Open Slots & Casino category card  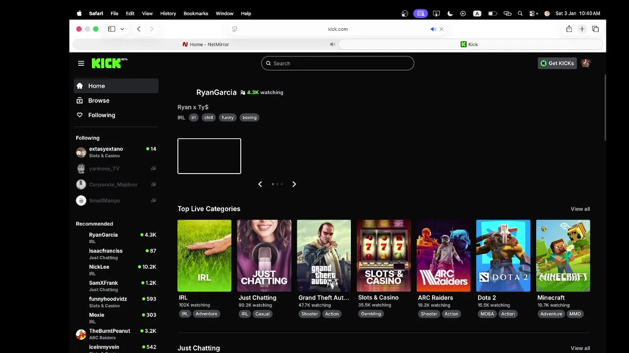(x=384, y=255)
